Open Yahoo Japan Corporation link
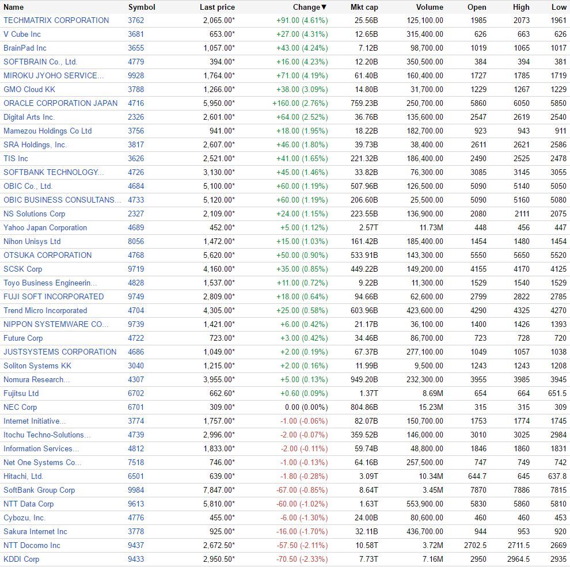The image size is (570, 567). 45,227
